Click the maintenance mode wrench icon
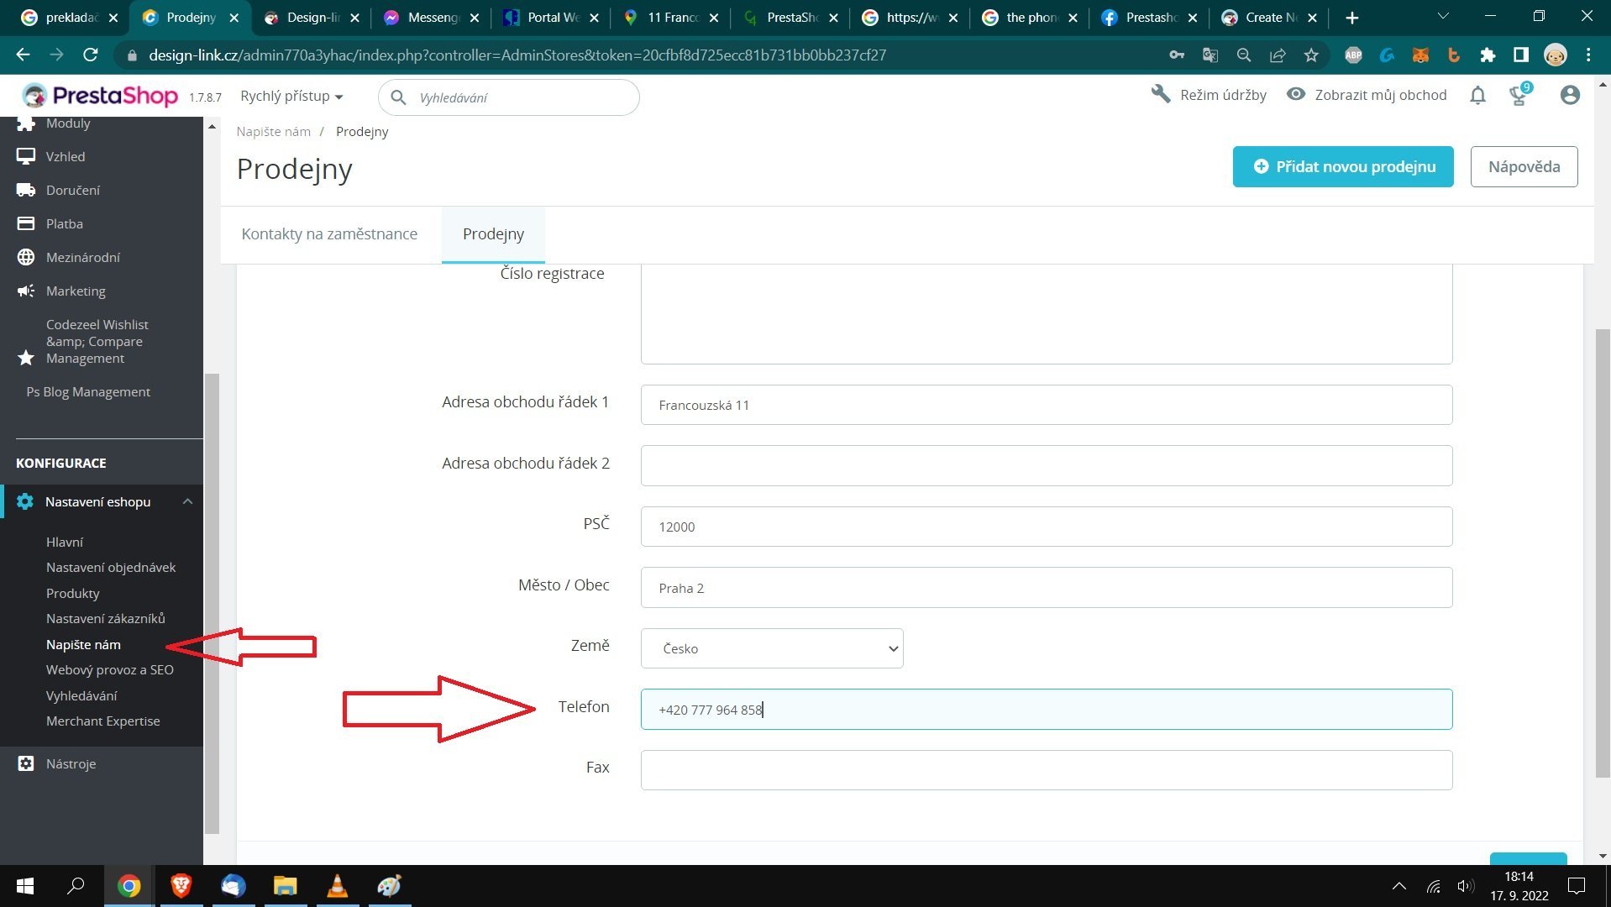Image resolution: width=1611 pixels, height=907 pixels. [1161, 94]
